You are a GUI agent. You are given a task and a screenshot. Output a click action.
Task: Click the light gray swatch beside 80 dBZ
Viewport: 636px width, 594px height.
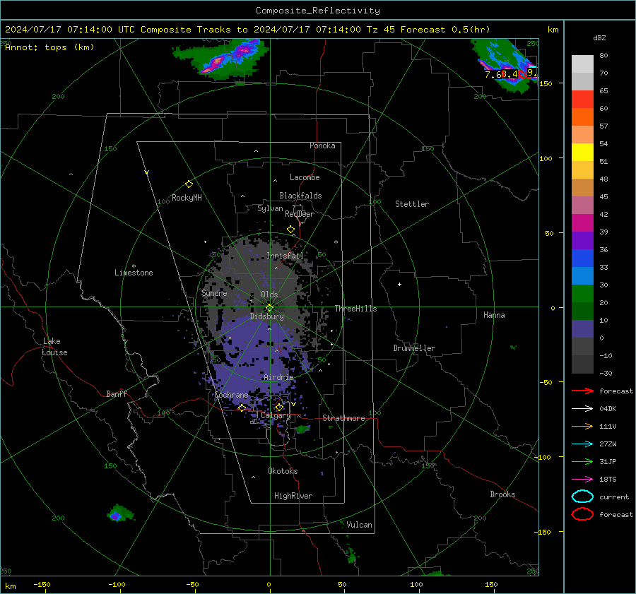(582, 64)
